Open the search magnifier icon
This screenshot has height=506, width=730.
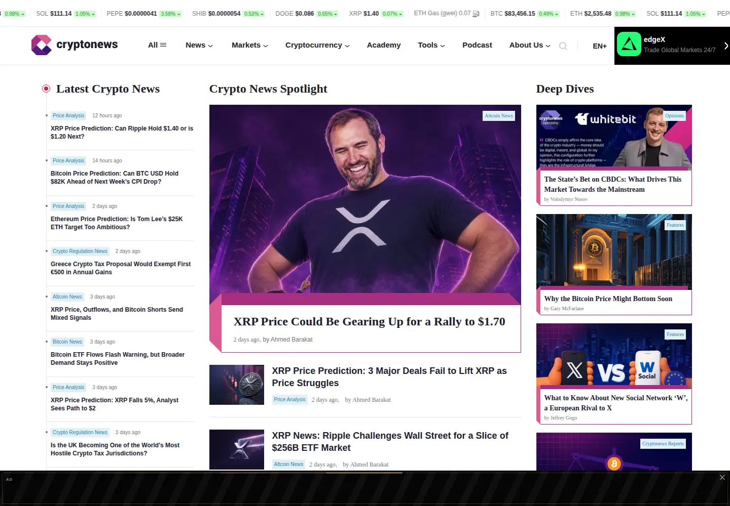pos(563,46)
